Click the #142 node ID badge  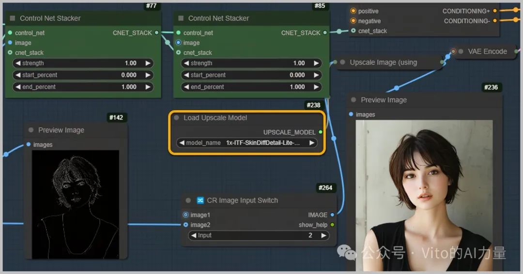tap(116, 117)
